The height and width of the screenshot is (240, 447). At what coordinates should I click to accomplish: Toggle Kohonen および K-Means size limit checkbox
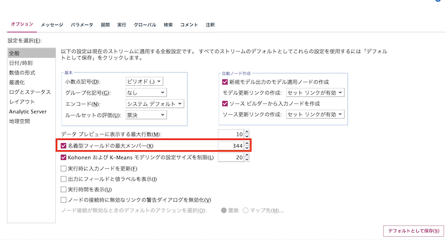point(64,158)
